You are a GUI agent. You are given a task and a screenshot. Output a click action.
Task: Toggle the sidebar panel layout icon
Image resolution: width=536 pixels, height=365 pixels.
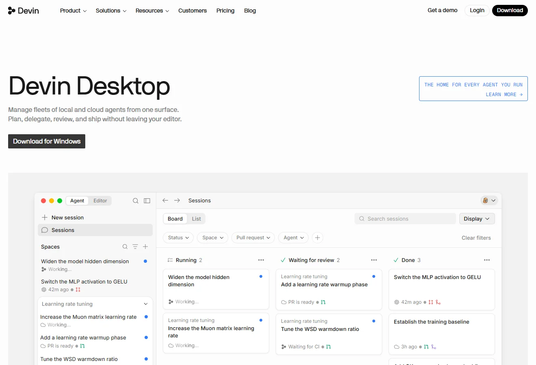pyautogui.click(x=147, y=201)
